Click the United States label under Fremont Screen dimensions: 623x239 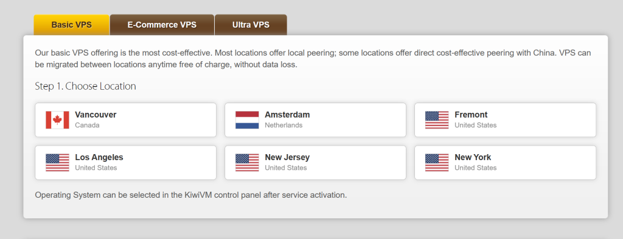pos(476,125)
